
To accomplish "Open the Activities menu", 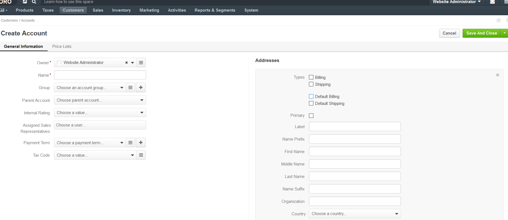I will [177, 10].
